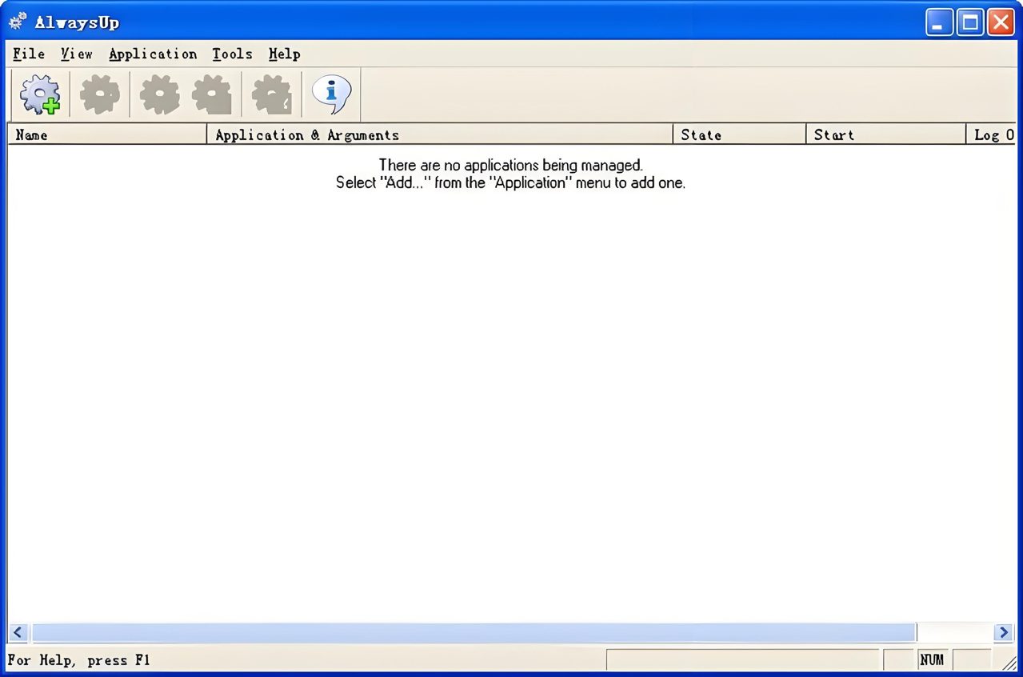Sort by the Name column header
The image size is (1023, 677).
107,134
